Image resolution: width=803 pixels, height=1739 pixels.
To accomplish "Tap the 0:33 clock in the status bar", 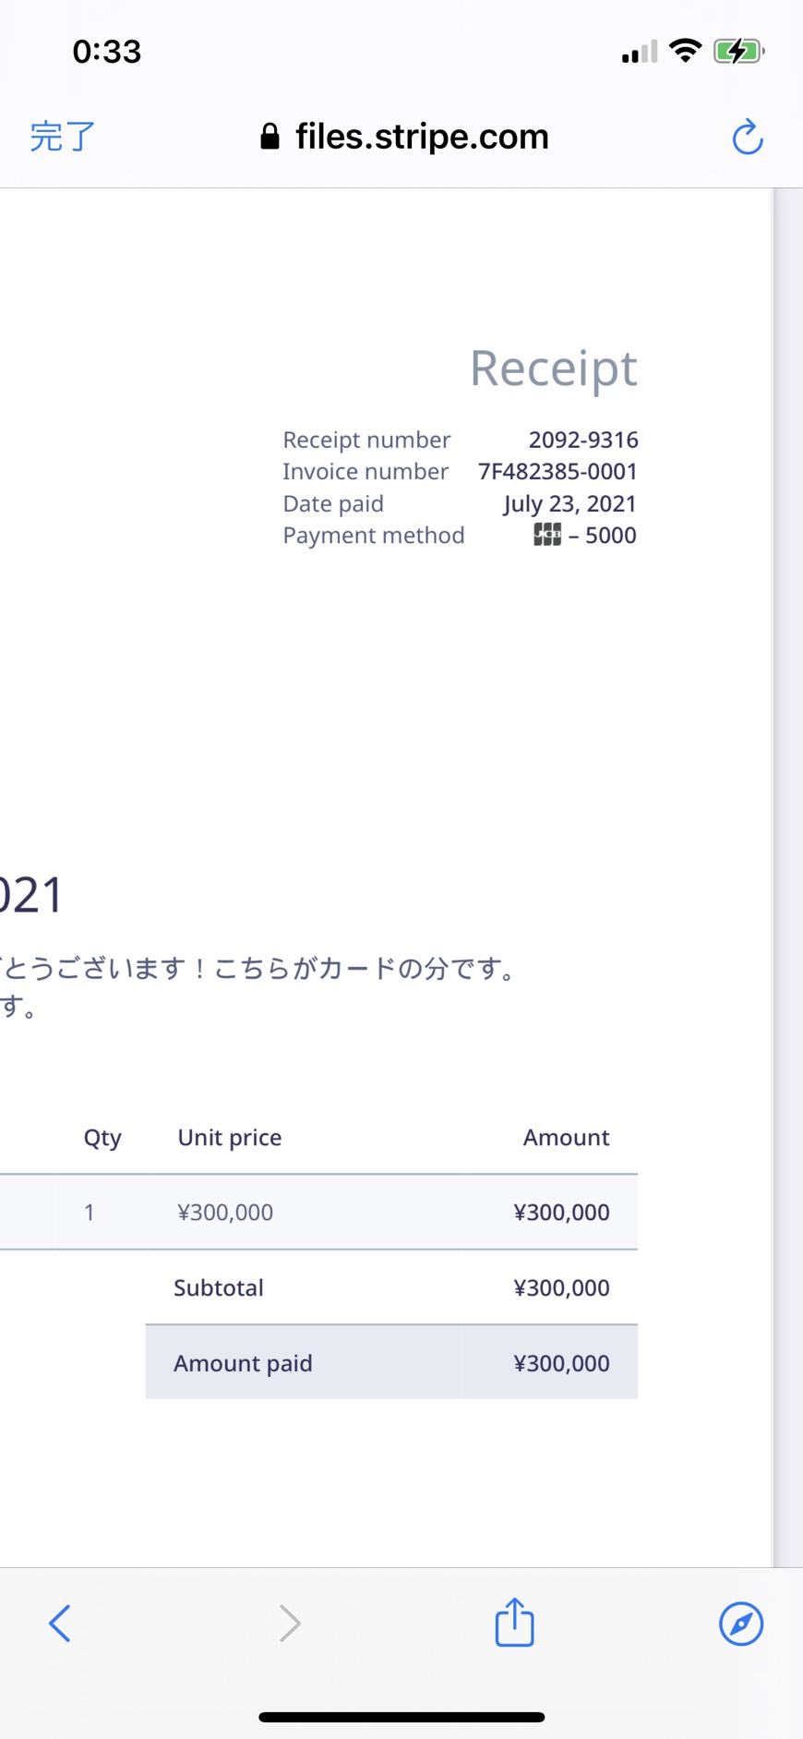I will [x=107, y=51].
